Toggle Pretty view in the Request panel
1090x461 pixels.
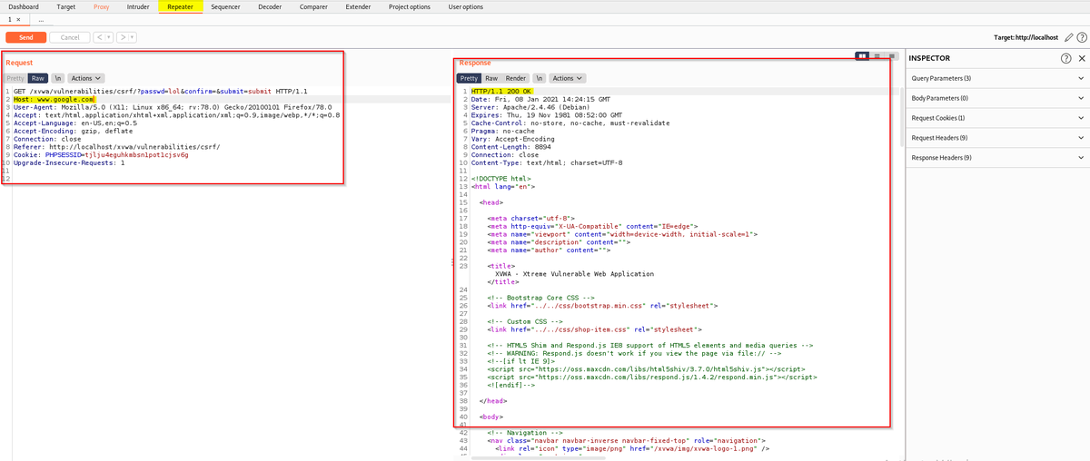15,78
